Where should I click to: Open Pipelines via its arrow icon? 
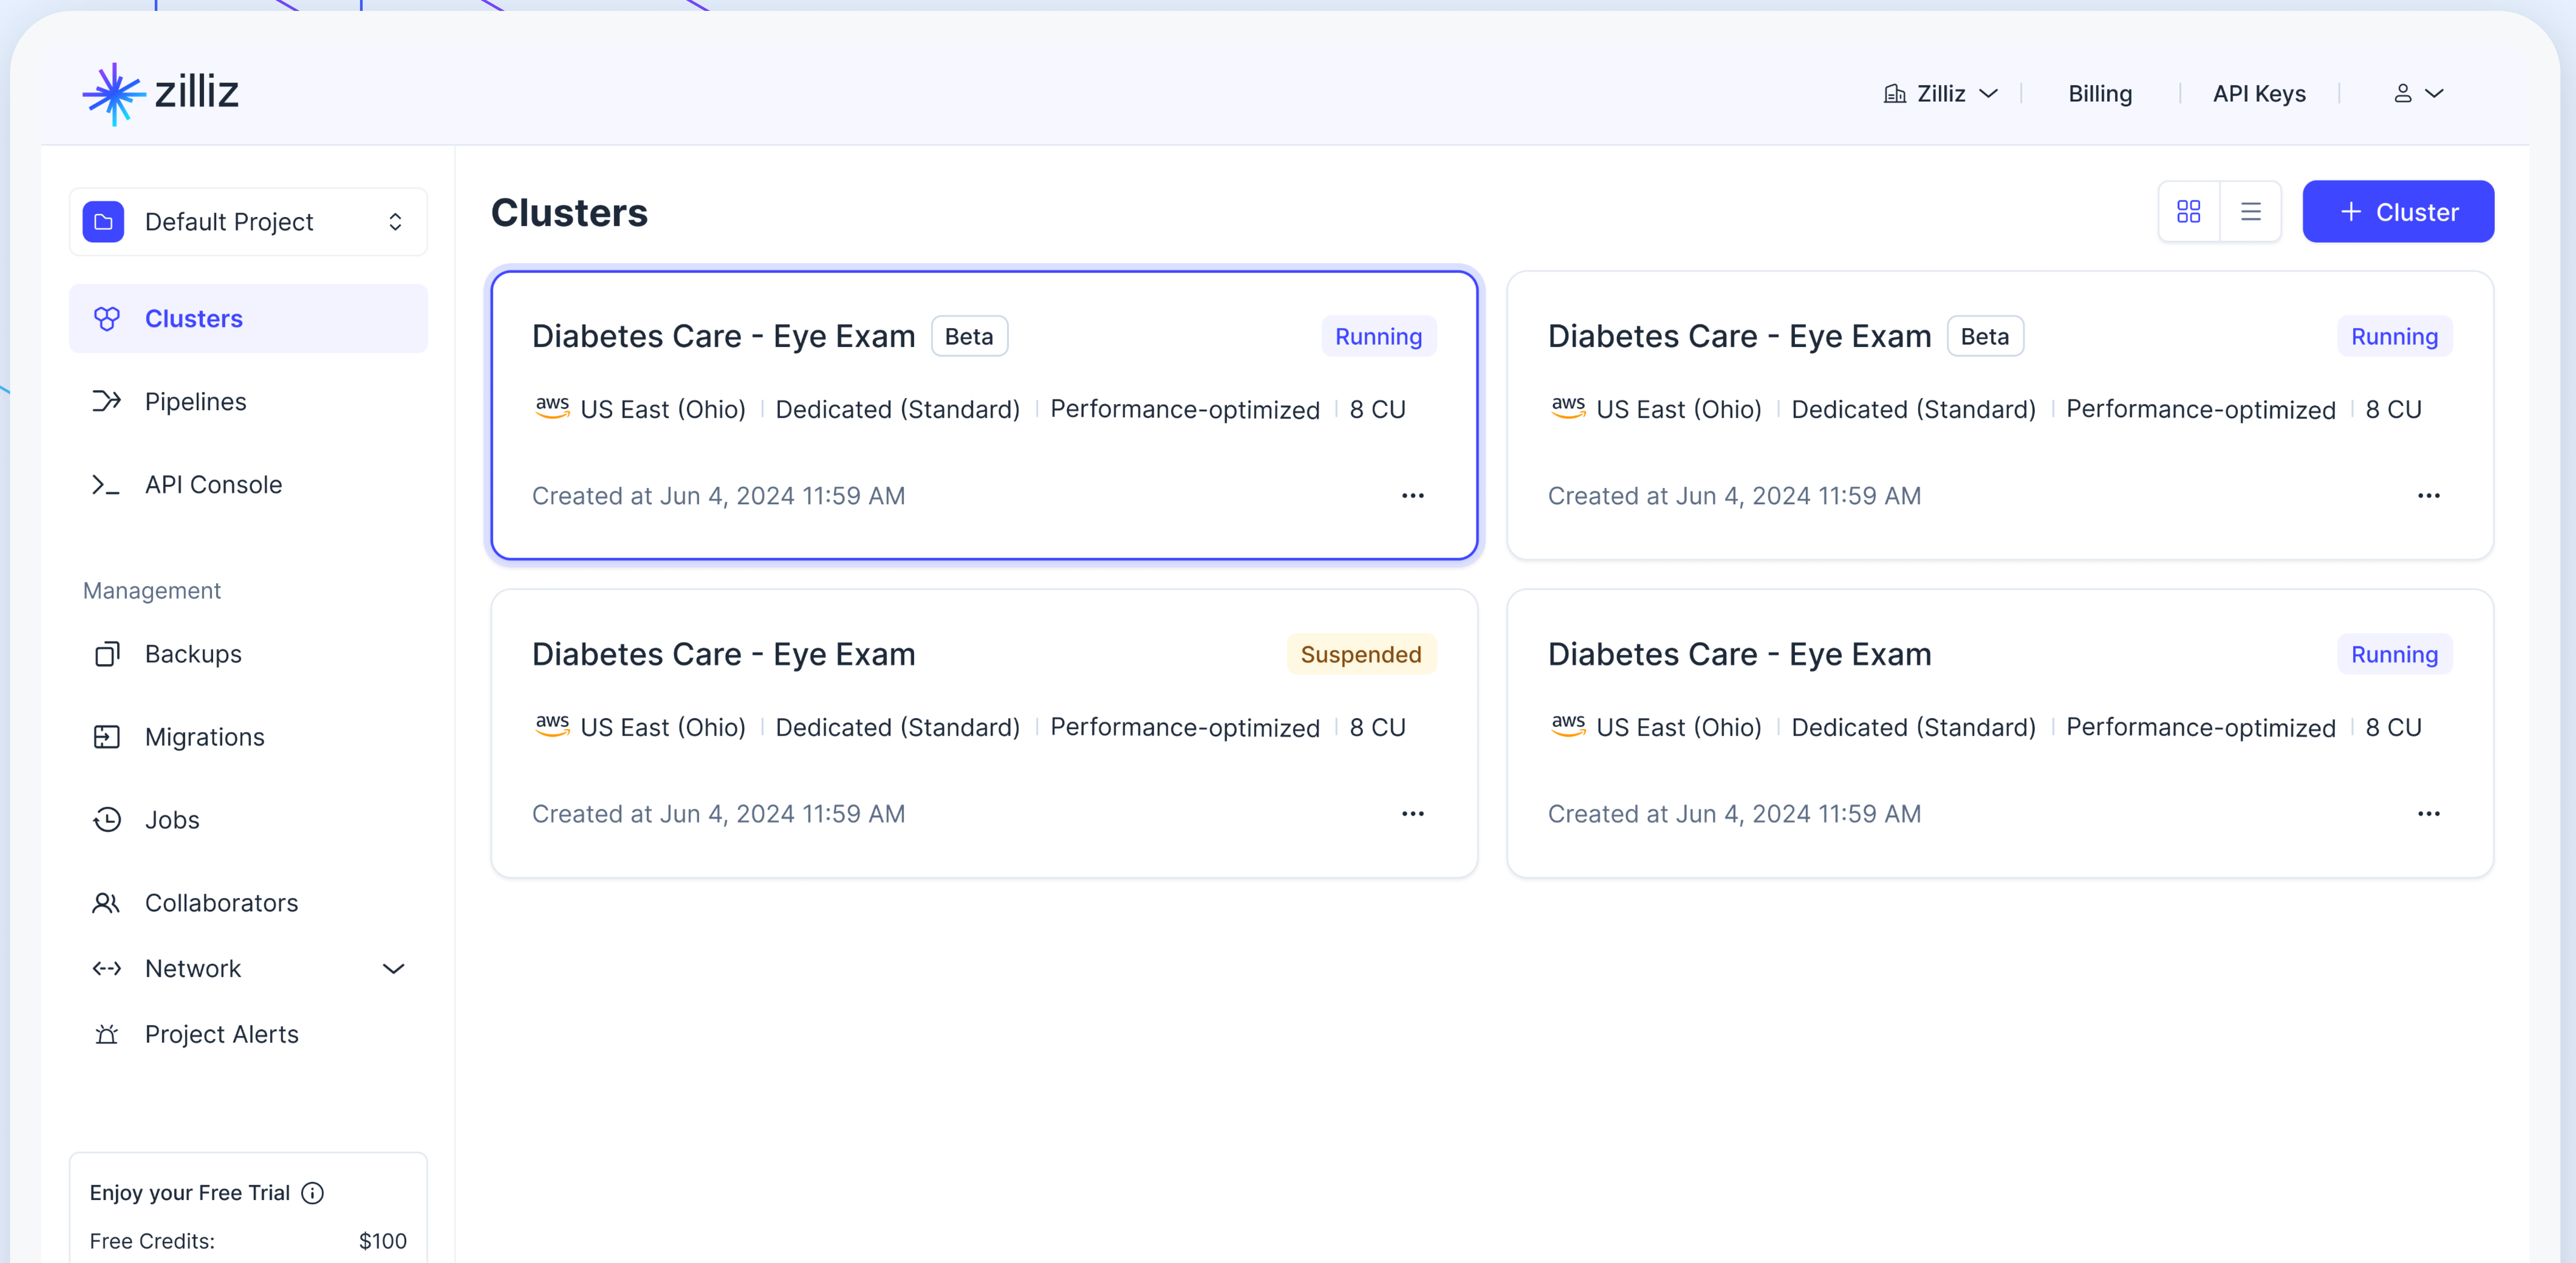point(107,401)
